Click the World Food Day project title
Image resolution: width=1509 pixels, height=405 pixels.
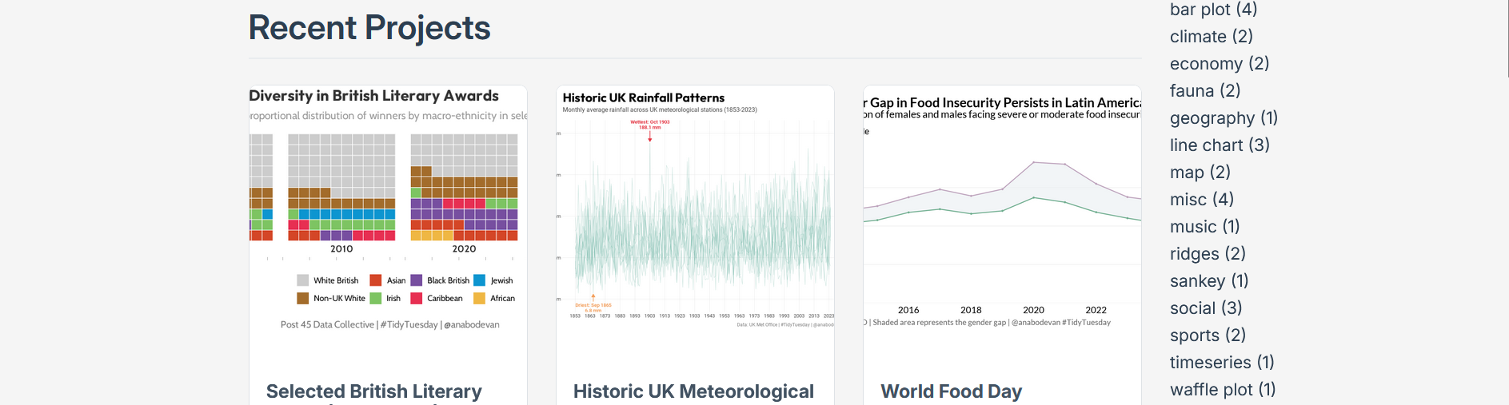click(x=951, y=391)
